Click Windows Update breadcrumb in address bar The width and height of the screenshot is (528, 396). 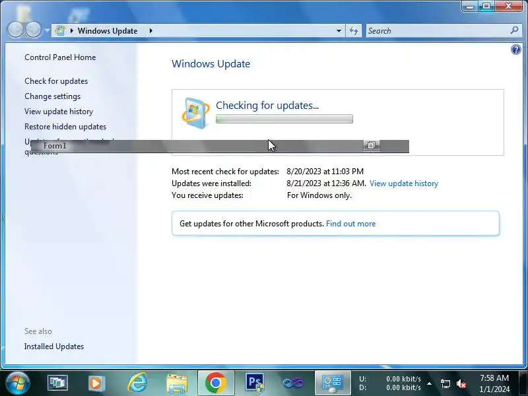tap(108, 30)
